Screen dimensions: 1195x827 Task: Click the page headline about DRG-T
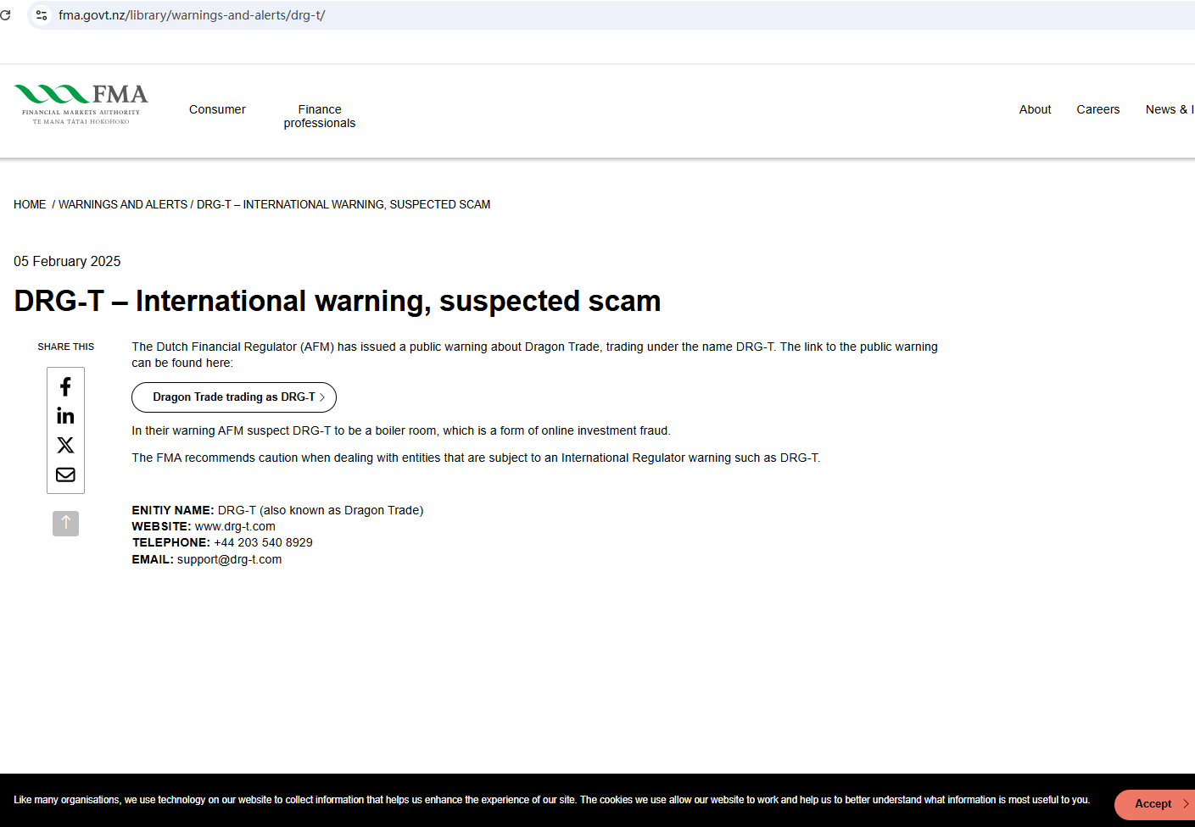click(338, 301)
